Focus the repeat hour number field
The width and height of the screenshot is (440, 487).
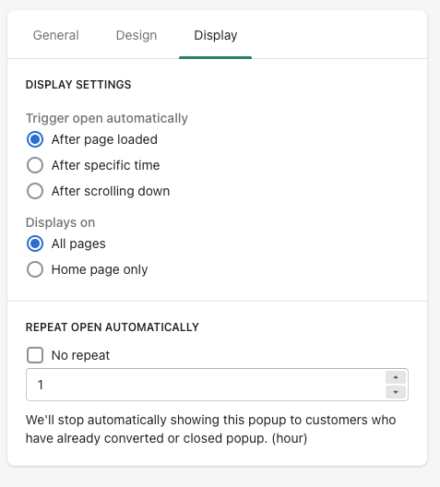click(x=206, y=385)
